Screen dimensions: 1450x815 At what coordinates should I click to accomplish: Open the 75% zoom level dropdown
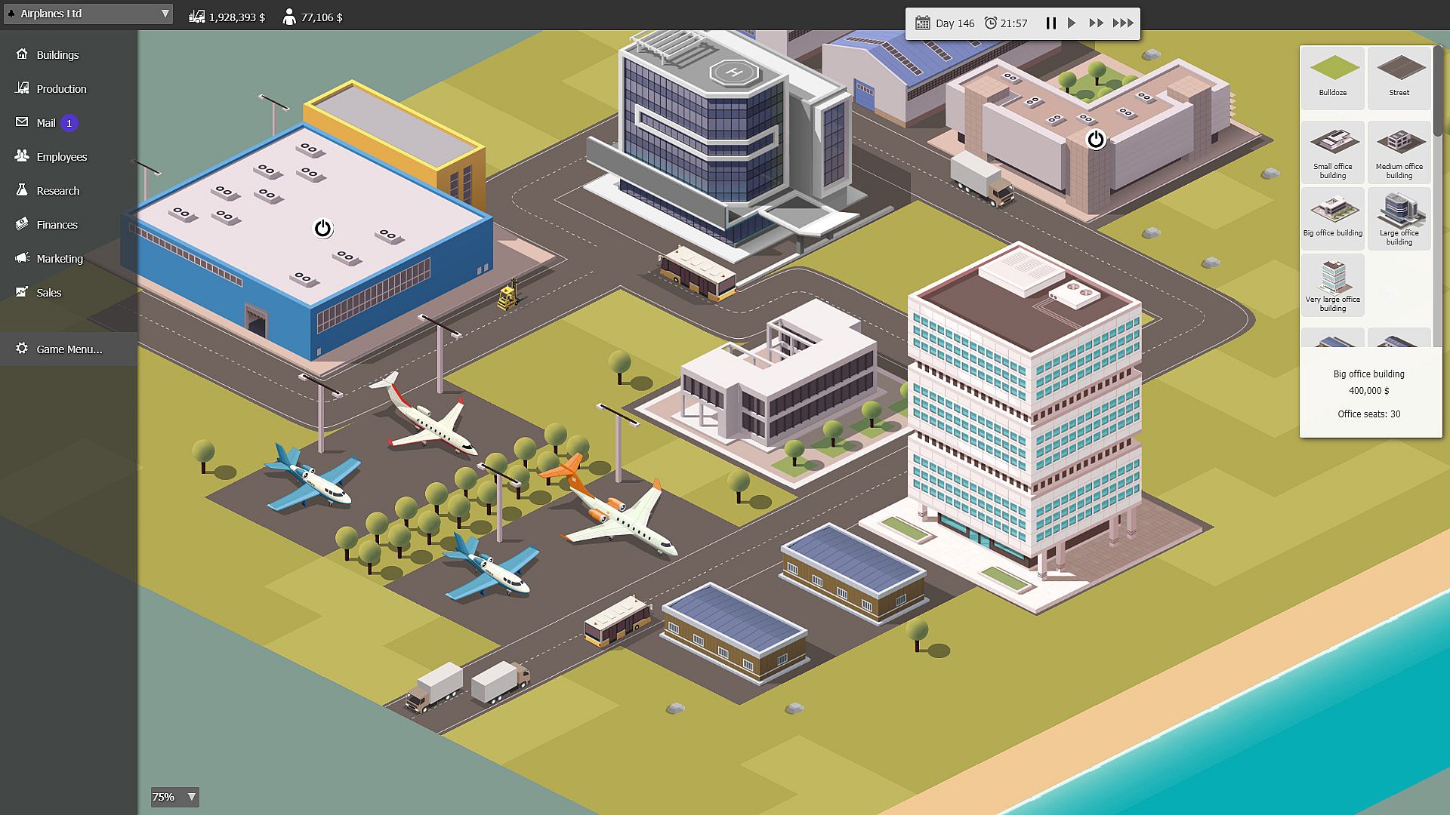pos(174,797)
